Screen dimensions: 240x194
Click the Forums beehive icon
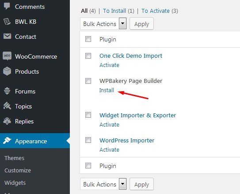[7, 91]
